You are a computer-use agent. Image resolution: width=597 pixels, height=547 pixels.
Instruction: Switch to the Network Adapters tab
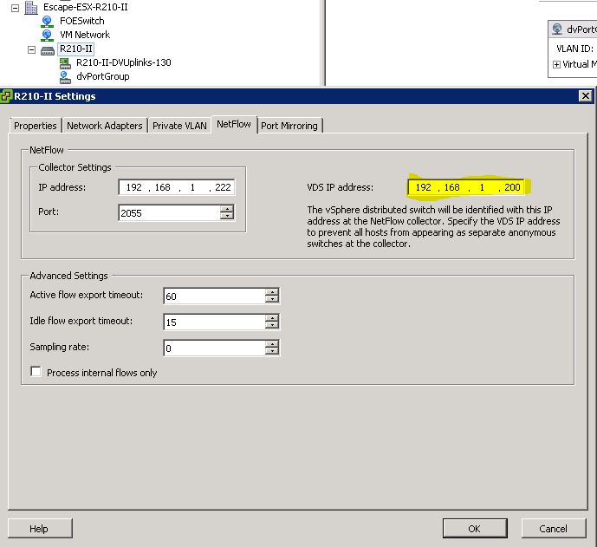(105, 126)
